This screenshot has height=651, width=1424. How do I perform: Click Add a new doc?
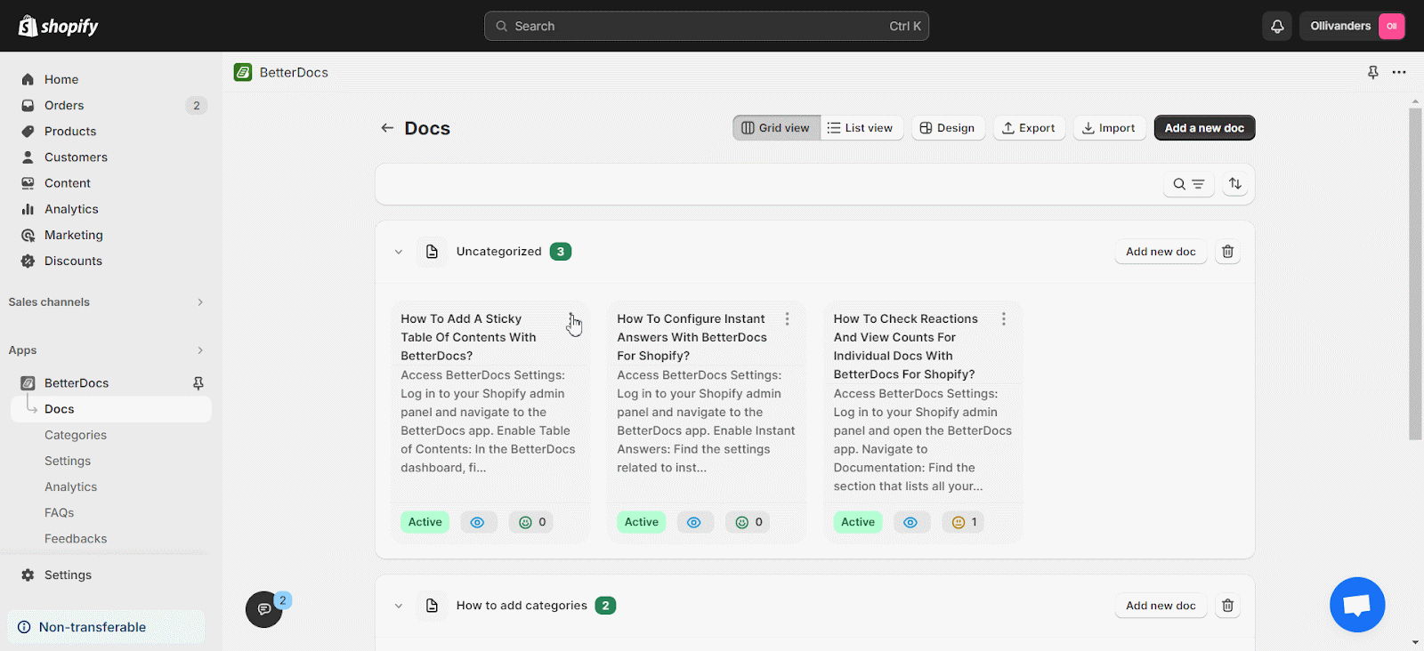pyautogui.click(x=1204, y=128)
